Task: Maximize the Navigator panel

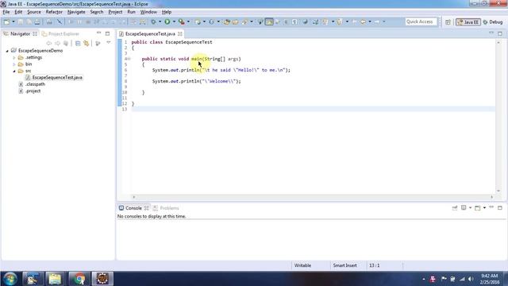Action: coord(107,33)
